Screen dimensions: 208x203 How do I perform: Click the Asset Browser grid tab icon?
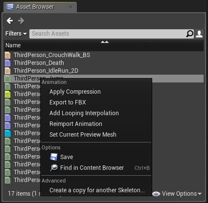point(10,7)
